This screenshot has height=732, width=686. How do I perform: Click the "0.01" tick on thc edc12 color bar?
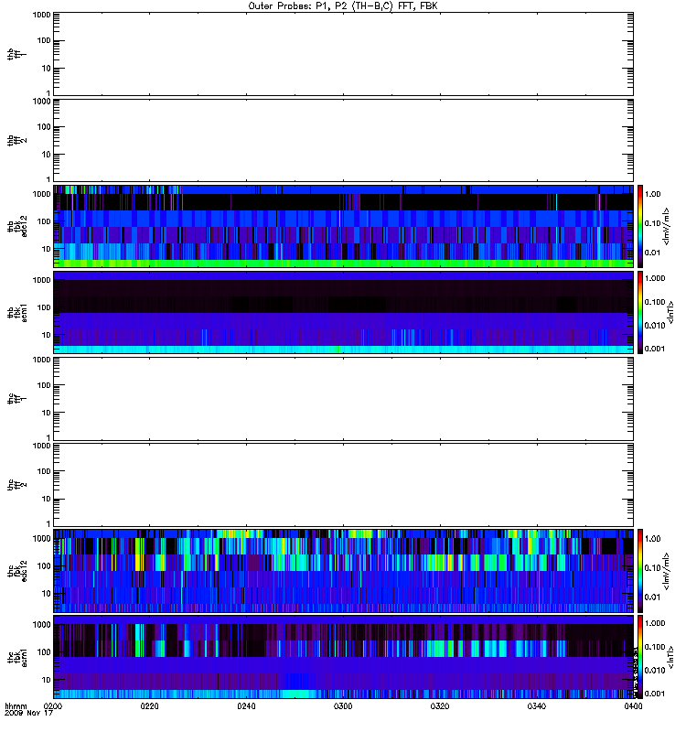point(652,597)
